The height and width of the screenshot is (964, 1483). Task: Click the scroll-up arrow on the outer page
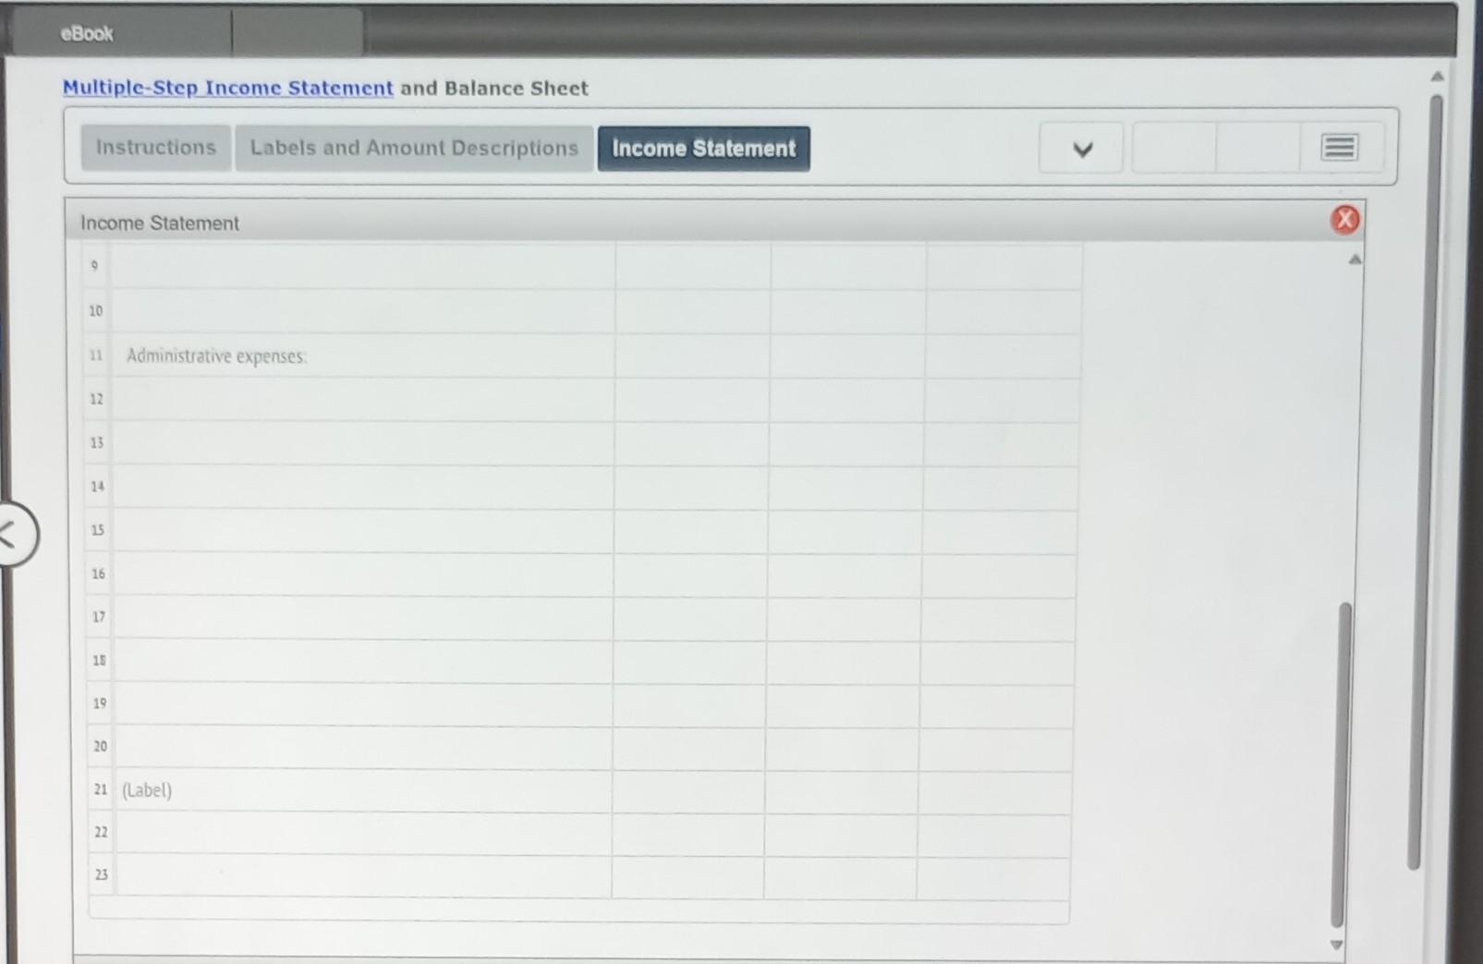coord(1438,76)
